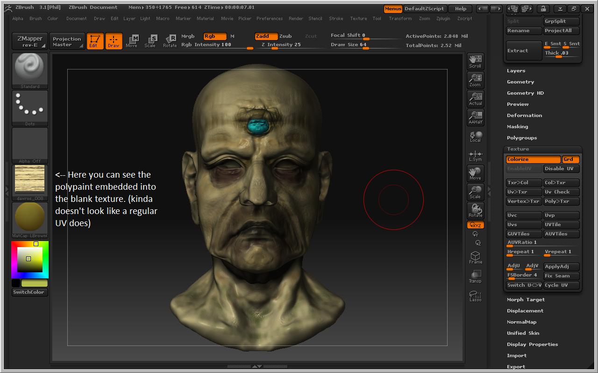Open Projection Master
Viewport: 598px width, 373px height.
[67, 41]
